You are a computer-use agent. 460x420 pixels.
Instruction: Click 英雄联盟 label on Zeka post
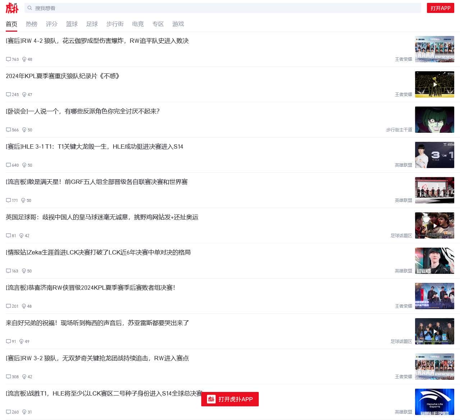pos(404,271)
